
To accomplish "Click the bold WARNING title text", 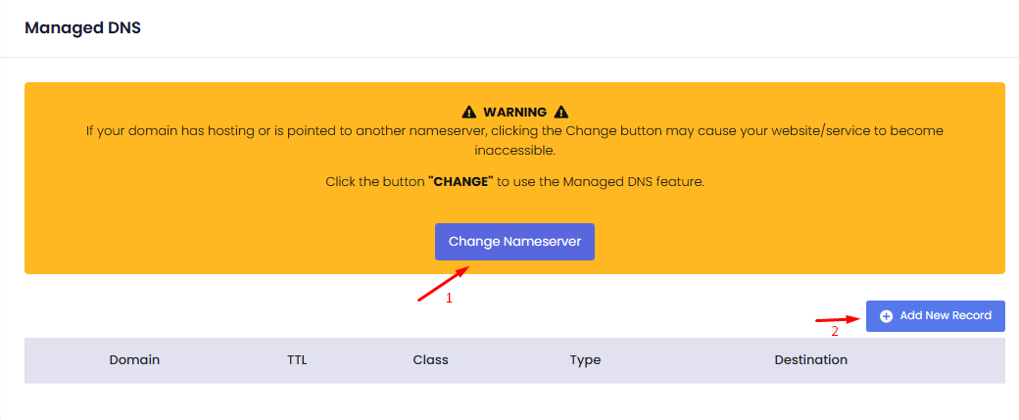I will click(514, 113).
